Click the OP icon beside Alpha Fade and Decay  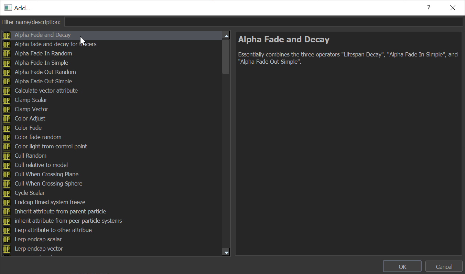pos(7,35)
